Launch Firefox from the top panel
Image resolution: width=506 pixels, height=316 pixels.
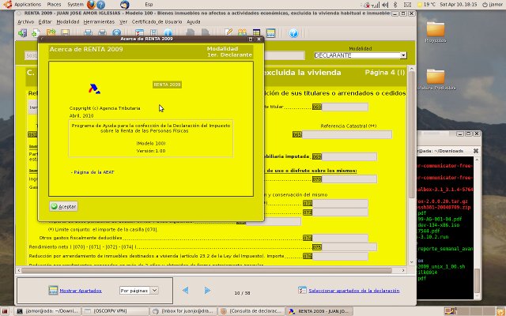[92, 5]
